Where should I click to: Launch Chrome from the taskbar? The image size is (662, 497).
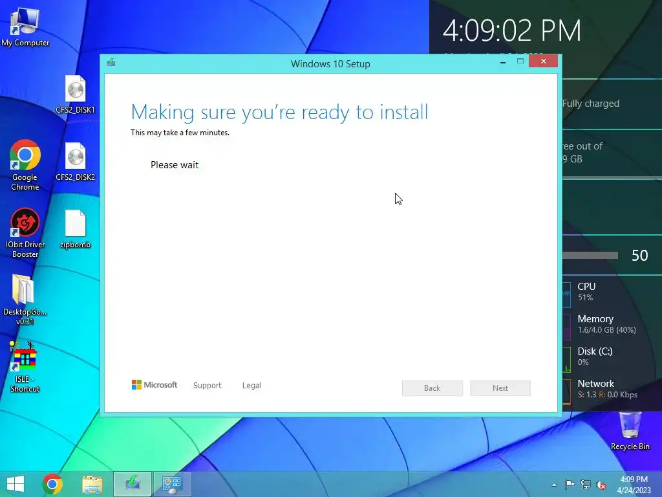pos(52,484)
